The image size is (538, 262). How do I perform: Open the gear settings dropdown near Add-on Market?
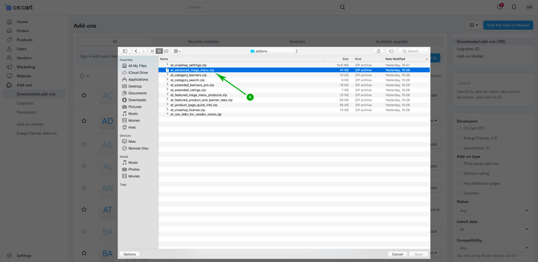point(473,25)
